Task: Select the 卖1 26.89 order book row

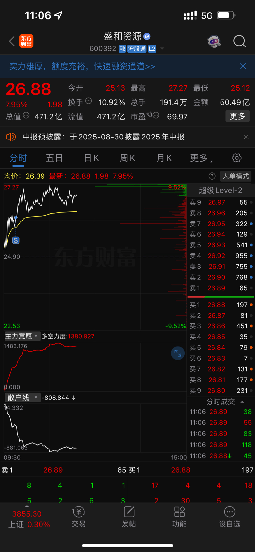Action: (x=221, y=288)
